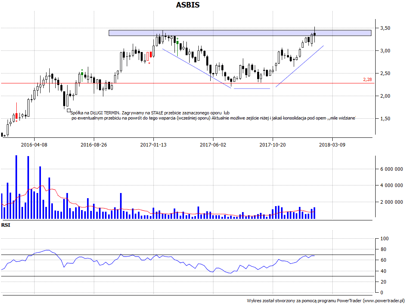
Task: Click the RSI 20 scale value
Action: [383, 282]
